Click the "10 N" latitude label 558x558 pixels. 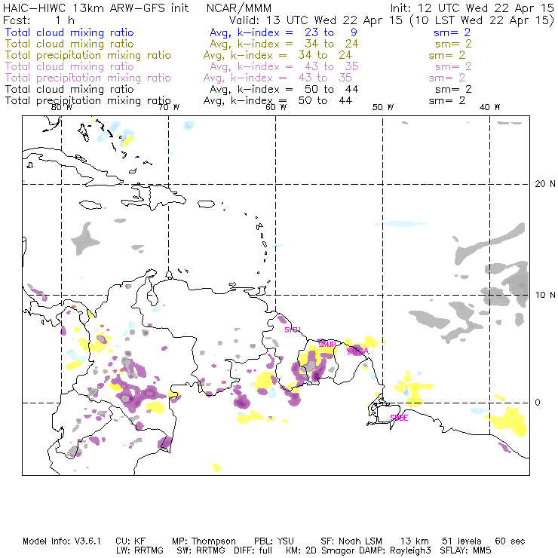(545, 295)
